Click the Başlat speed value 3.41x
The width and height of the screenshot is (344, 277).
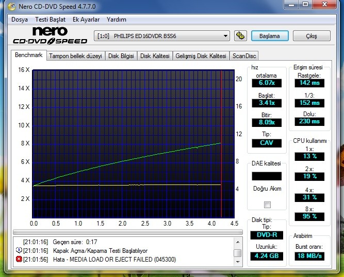(x=267, y=103)
